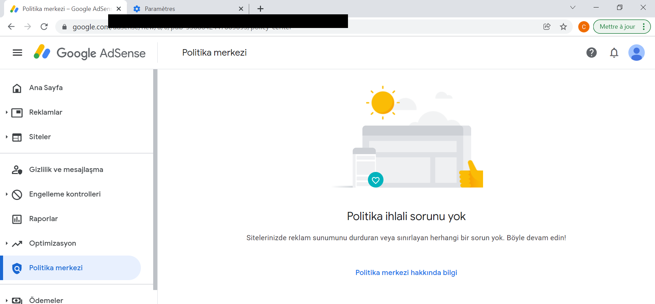The height and width of the screenshot is (304, 655).
Task: Click the Raporlar chart icon
Action: click(x=17, y=219)
